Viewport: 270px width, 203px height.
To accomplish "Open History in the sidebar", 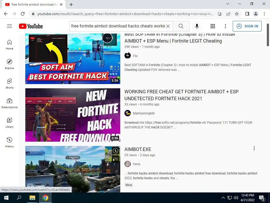I will (9, 142).
